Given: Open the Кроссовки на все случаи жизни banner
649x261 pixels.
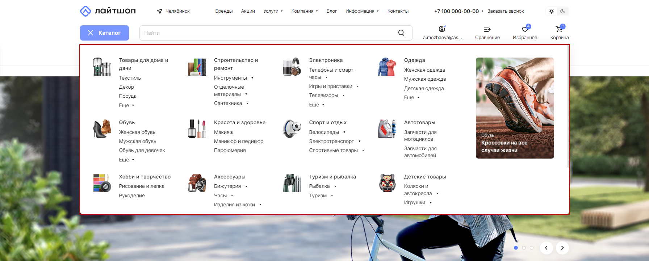Looking at the screenshot, I should (515, 108).
